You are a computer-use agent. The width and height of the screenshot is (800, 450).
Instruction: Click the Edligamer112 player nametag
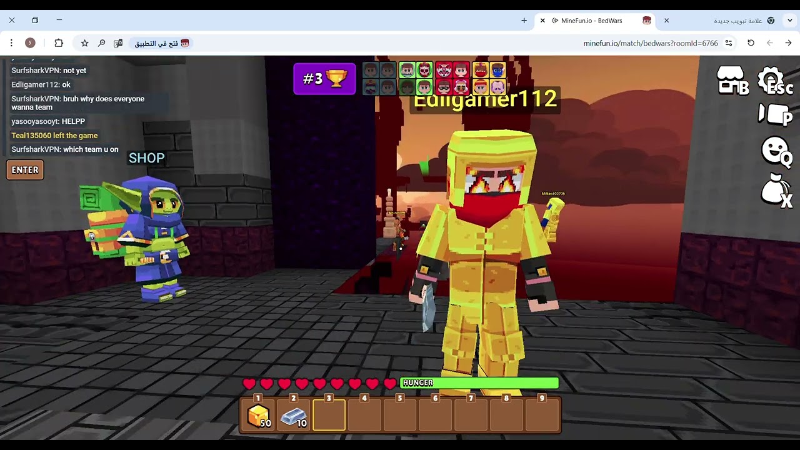485,99
